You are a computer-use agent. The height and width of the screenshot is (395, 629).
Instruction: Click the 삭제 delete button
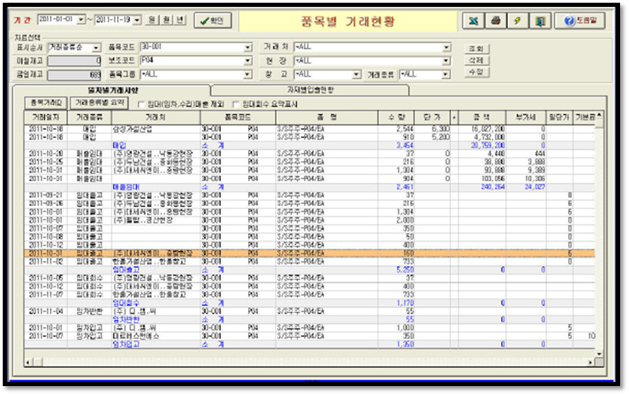coord(476,60)
